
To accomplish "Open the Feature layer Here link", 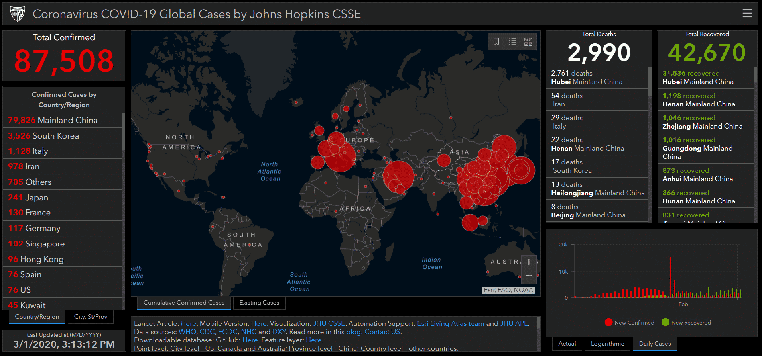I will (x=313, y=340).
